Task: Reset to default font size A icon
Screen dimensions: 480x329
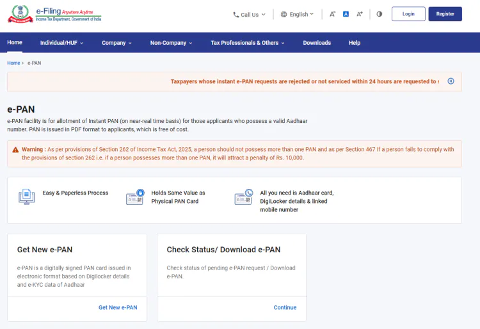Action: click(346, 14)
